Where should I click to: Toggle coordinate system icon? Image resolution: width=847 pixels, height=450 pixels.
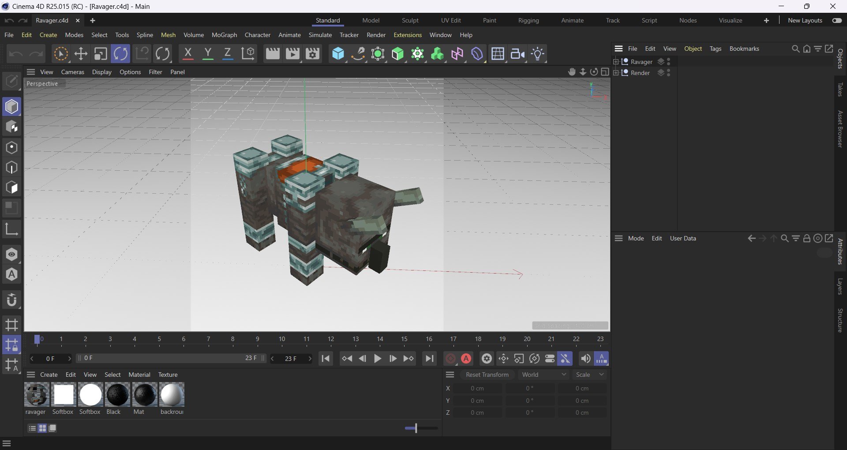click(248, 54)
